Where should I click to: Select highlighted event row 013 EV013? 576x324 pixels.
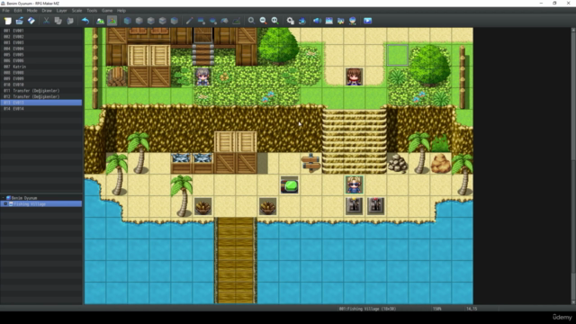(41, 103)
